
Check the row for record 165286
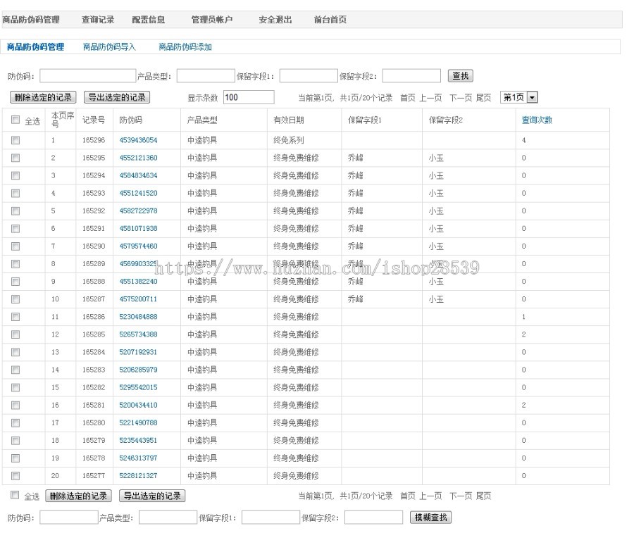[x=15, y=317]
